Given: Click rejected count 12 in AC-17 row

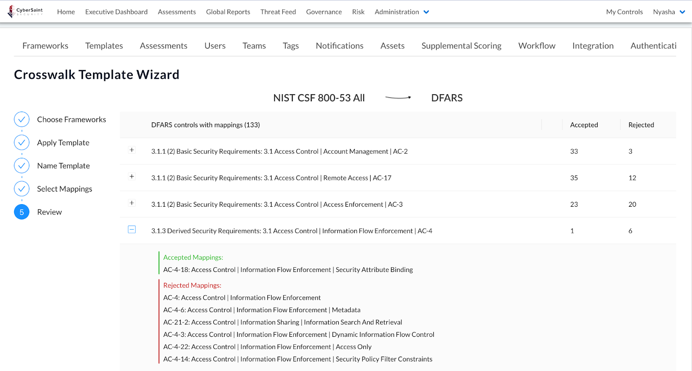Looking at the screenshot, I should point(632,178).
